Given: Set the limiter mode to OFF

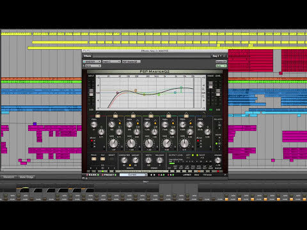Looking at the screenshot, I should 169,171.
